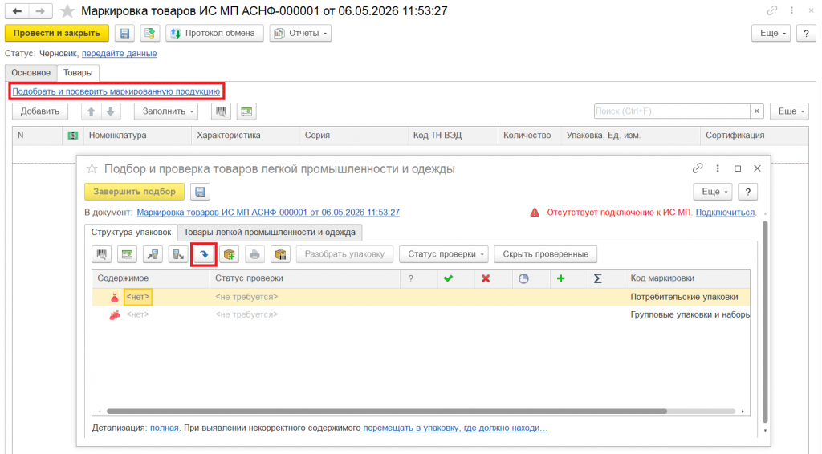Select the Потребительские упаковки row

coord(421,297)
